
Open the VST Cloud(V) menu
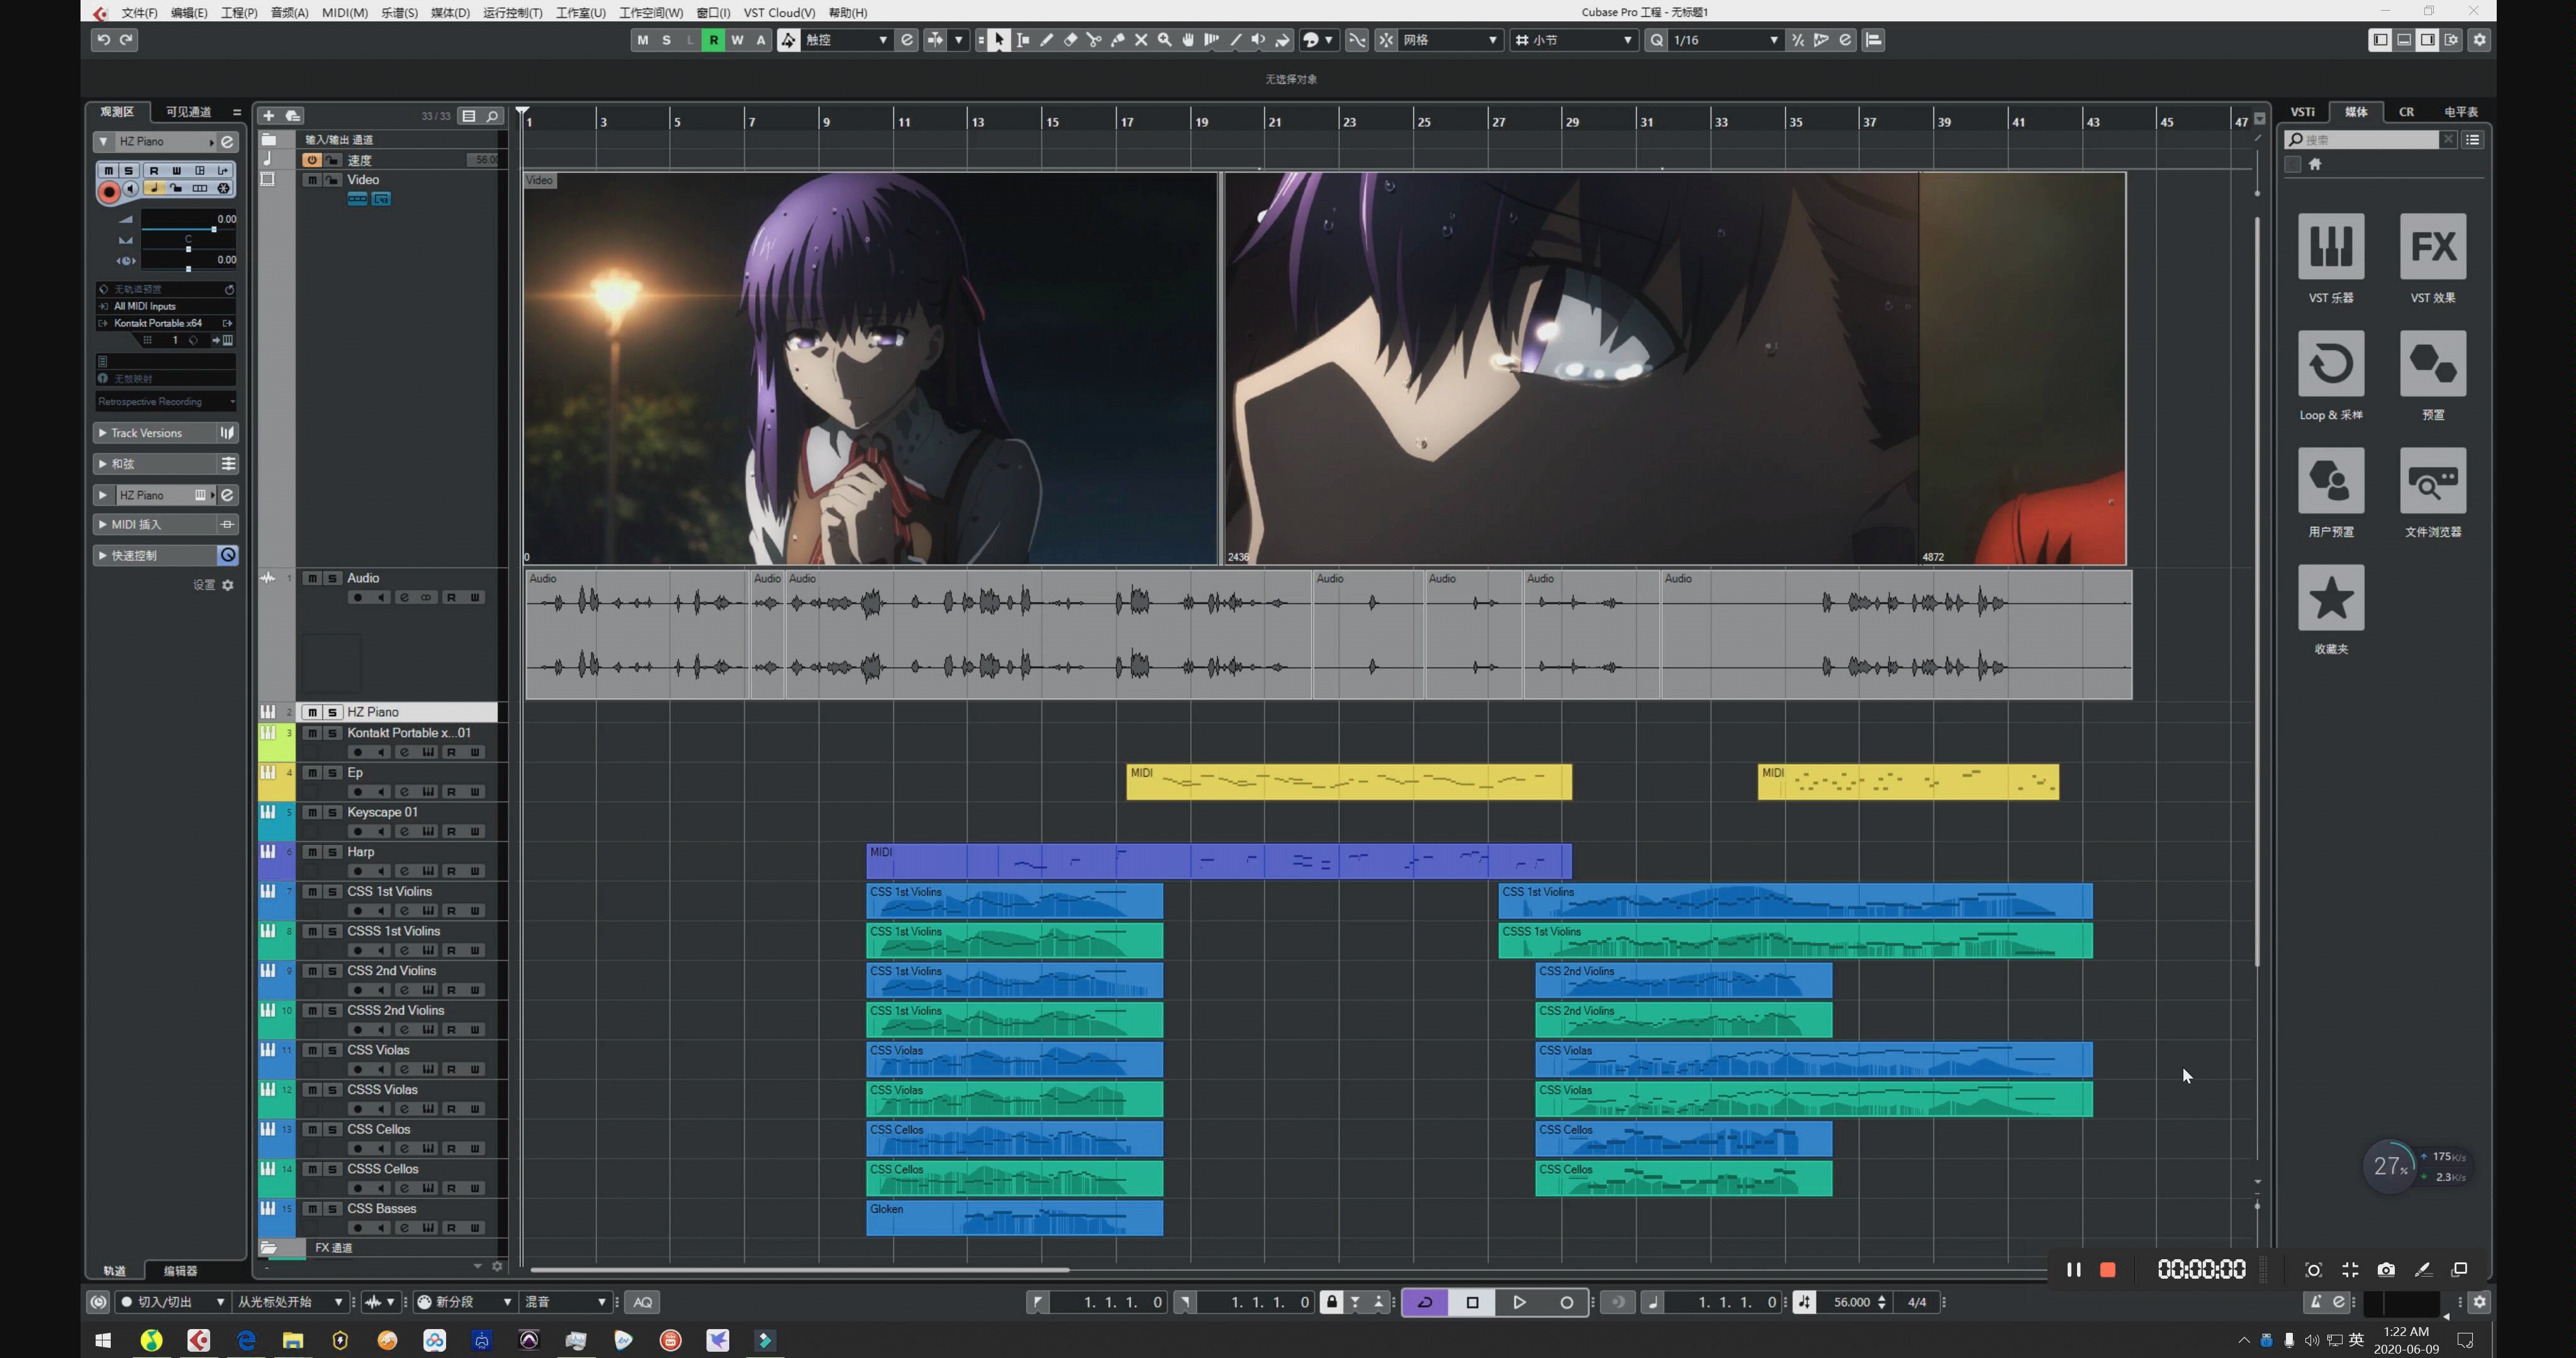click(x=779, y=12)
